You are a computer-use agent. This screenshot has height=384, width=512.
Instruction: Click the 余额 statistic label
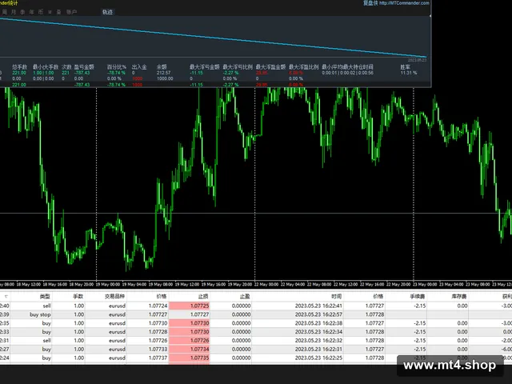(162, 67)
